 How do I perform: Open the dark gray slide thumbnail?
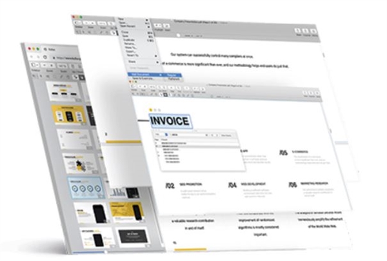coord(133,237)
